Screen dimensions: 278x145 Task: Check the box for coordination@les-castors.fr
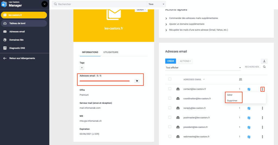[170, 98]
